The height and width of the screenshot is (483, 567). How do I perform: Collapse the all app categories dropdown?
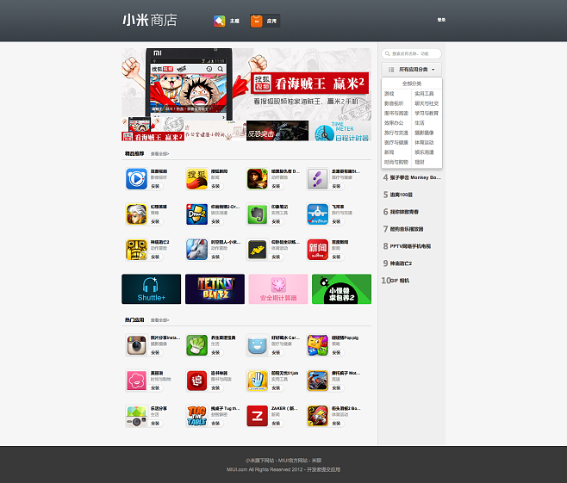[412, 70]
